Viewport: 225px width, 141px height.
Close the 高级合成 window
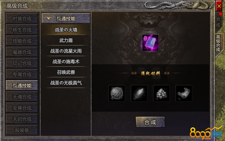pos(219,6)
